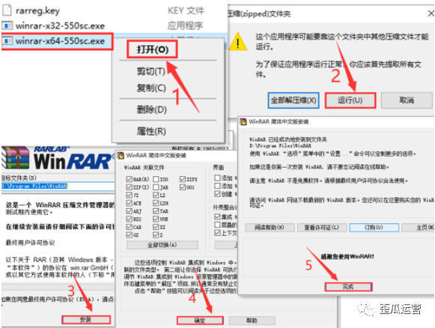Toggle the CAB association checkbox
This screenshot has width=435, height=328.
click(129, 227)
